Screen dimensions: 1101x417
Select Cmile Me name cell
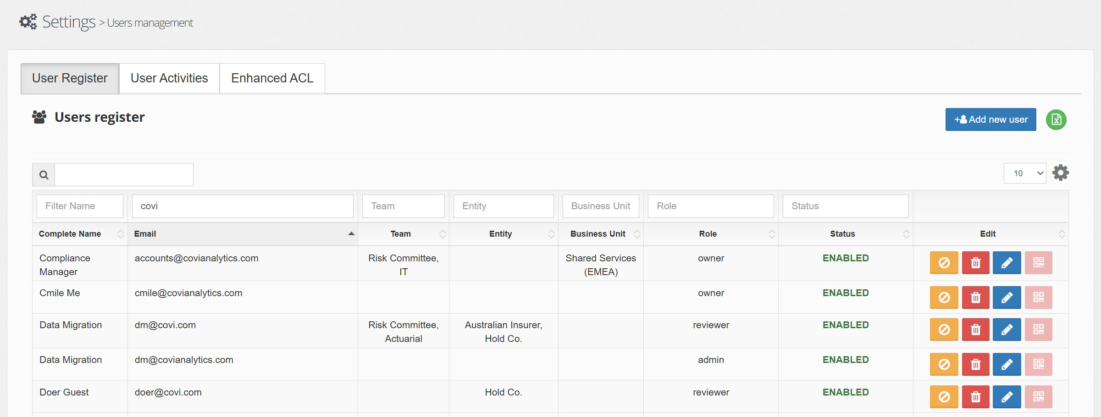click(80, 297)
